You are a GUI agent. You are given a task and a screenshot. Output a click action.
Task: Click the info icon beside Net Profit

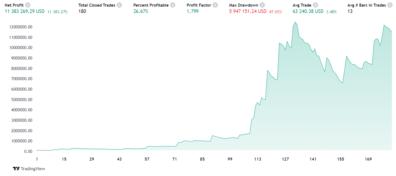28,5
